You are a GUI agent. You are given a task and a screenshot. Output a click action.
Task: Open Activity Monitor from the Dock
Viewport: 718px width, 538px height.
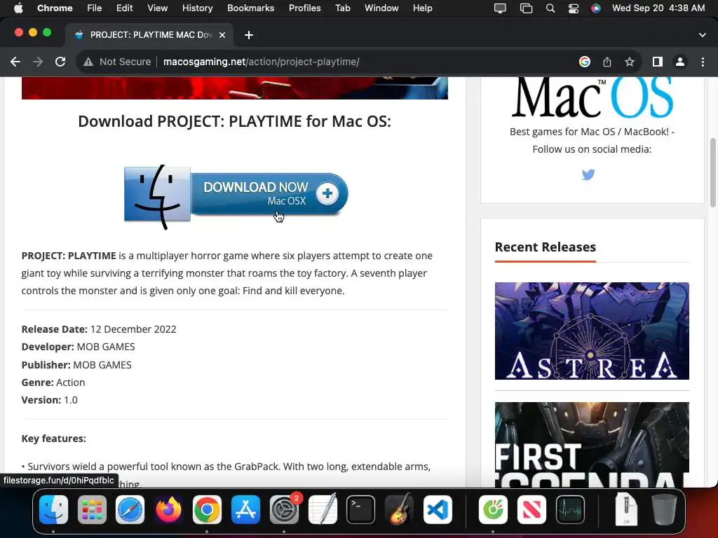tap(570, 510)
